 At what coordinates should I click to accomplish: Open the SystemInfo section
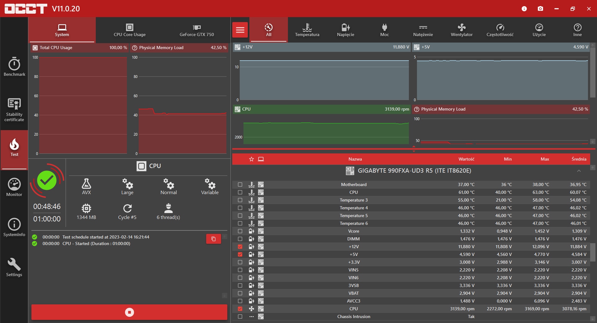(14, 227)
